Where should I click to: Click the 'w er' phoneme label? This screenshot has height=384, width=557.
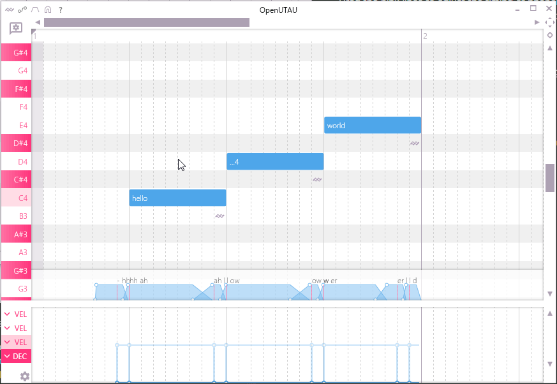point(330,281)
